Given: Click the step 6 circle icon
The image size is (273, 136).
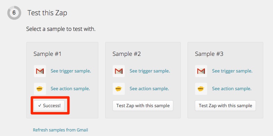Looking at the screenshot, I should pos(14,13).
